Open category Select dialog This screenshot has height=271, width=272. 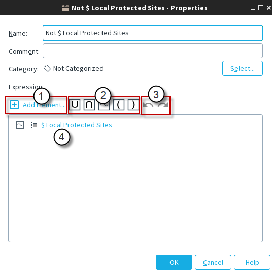243,68
